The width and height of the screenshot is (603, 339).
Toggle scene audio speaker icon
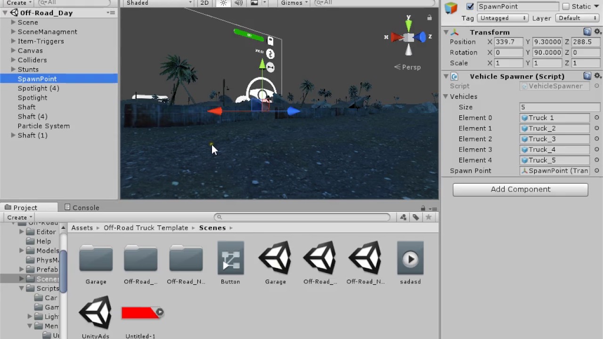[x=238, y=3]
